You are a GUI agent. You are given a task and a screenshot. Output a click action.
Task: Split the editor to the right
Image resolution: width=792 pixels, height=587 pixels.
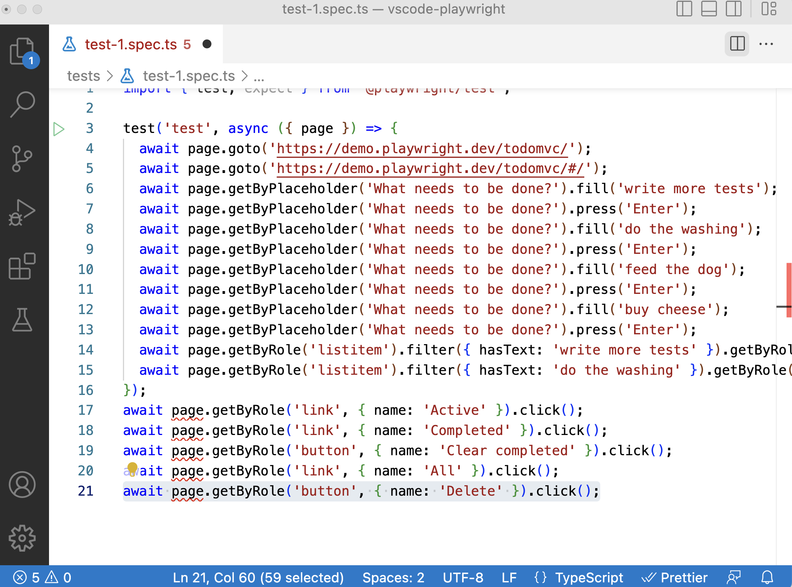[x=737, y=44]
